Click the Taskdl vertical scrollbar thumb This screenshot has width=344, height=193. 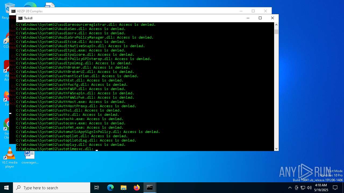point(276,32)
